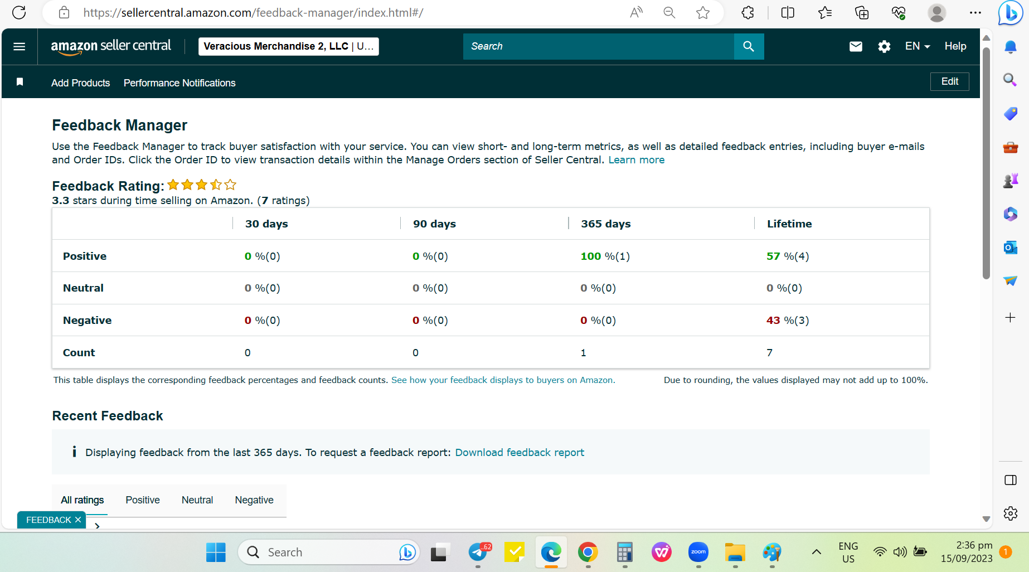
Task: Click the browser address bar URL
Action: pyautogui.click(x=254, y=12)
